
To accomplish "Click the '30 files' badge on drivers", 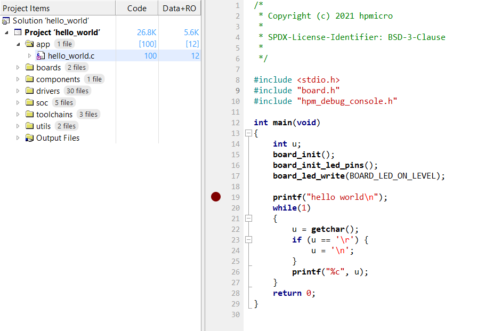I will [x=78, y=91].
